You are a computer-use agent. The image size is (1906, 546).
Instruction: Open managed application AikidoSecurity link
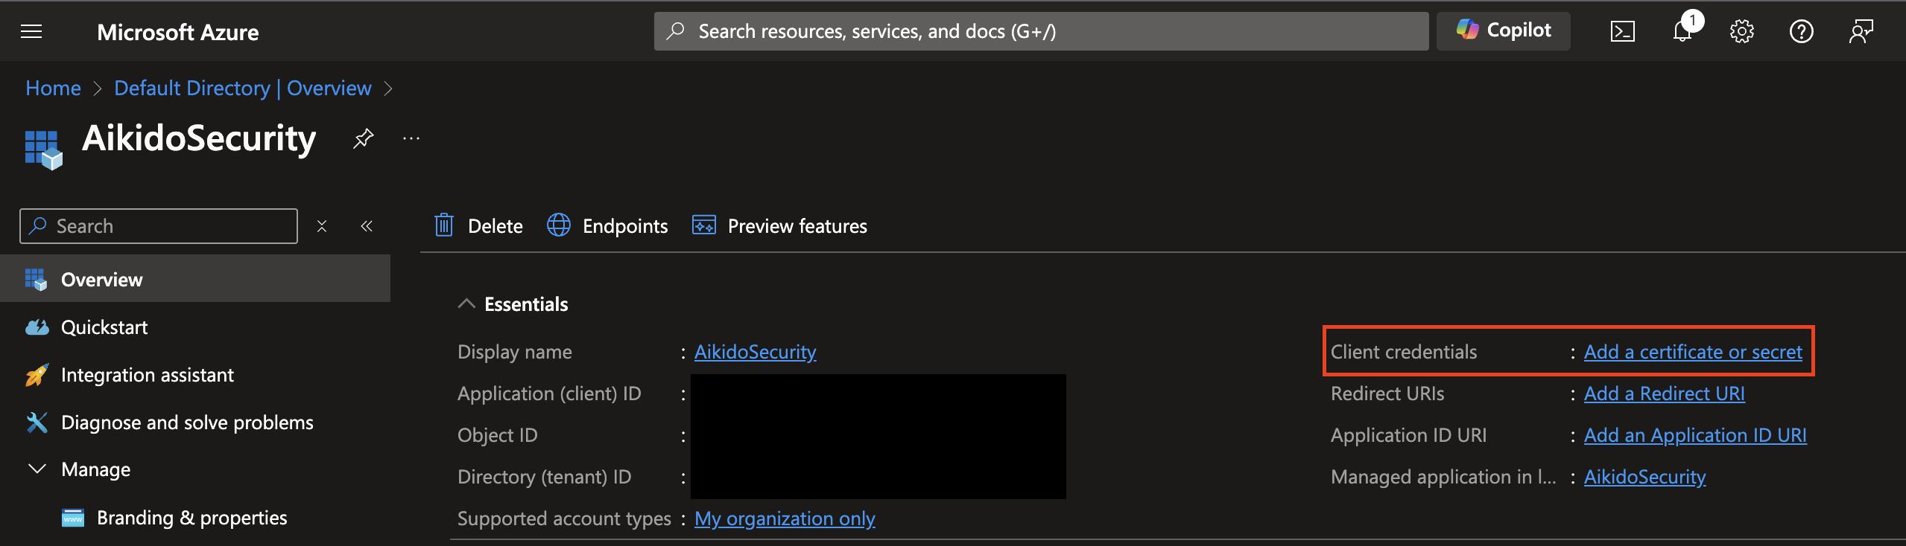pyautogui.click(x=1644, y=477)
